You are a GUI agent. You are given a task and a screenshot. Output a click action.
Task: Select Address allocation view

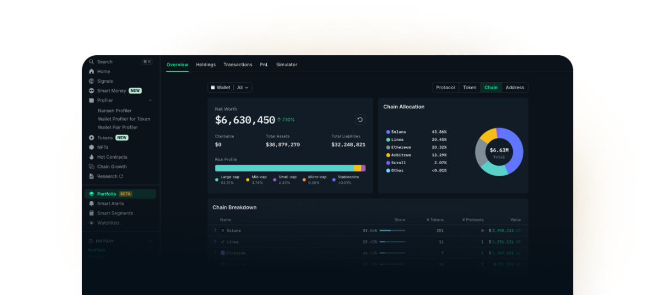pyautogui.click(x=515, y=88)
